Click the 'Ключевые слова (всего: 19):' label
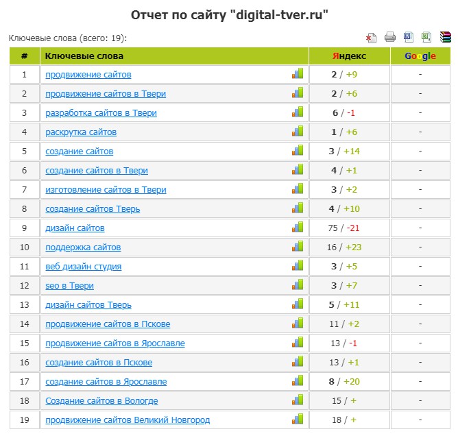The height and width of the screenshot is (436, 458). pos(68,38)
